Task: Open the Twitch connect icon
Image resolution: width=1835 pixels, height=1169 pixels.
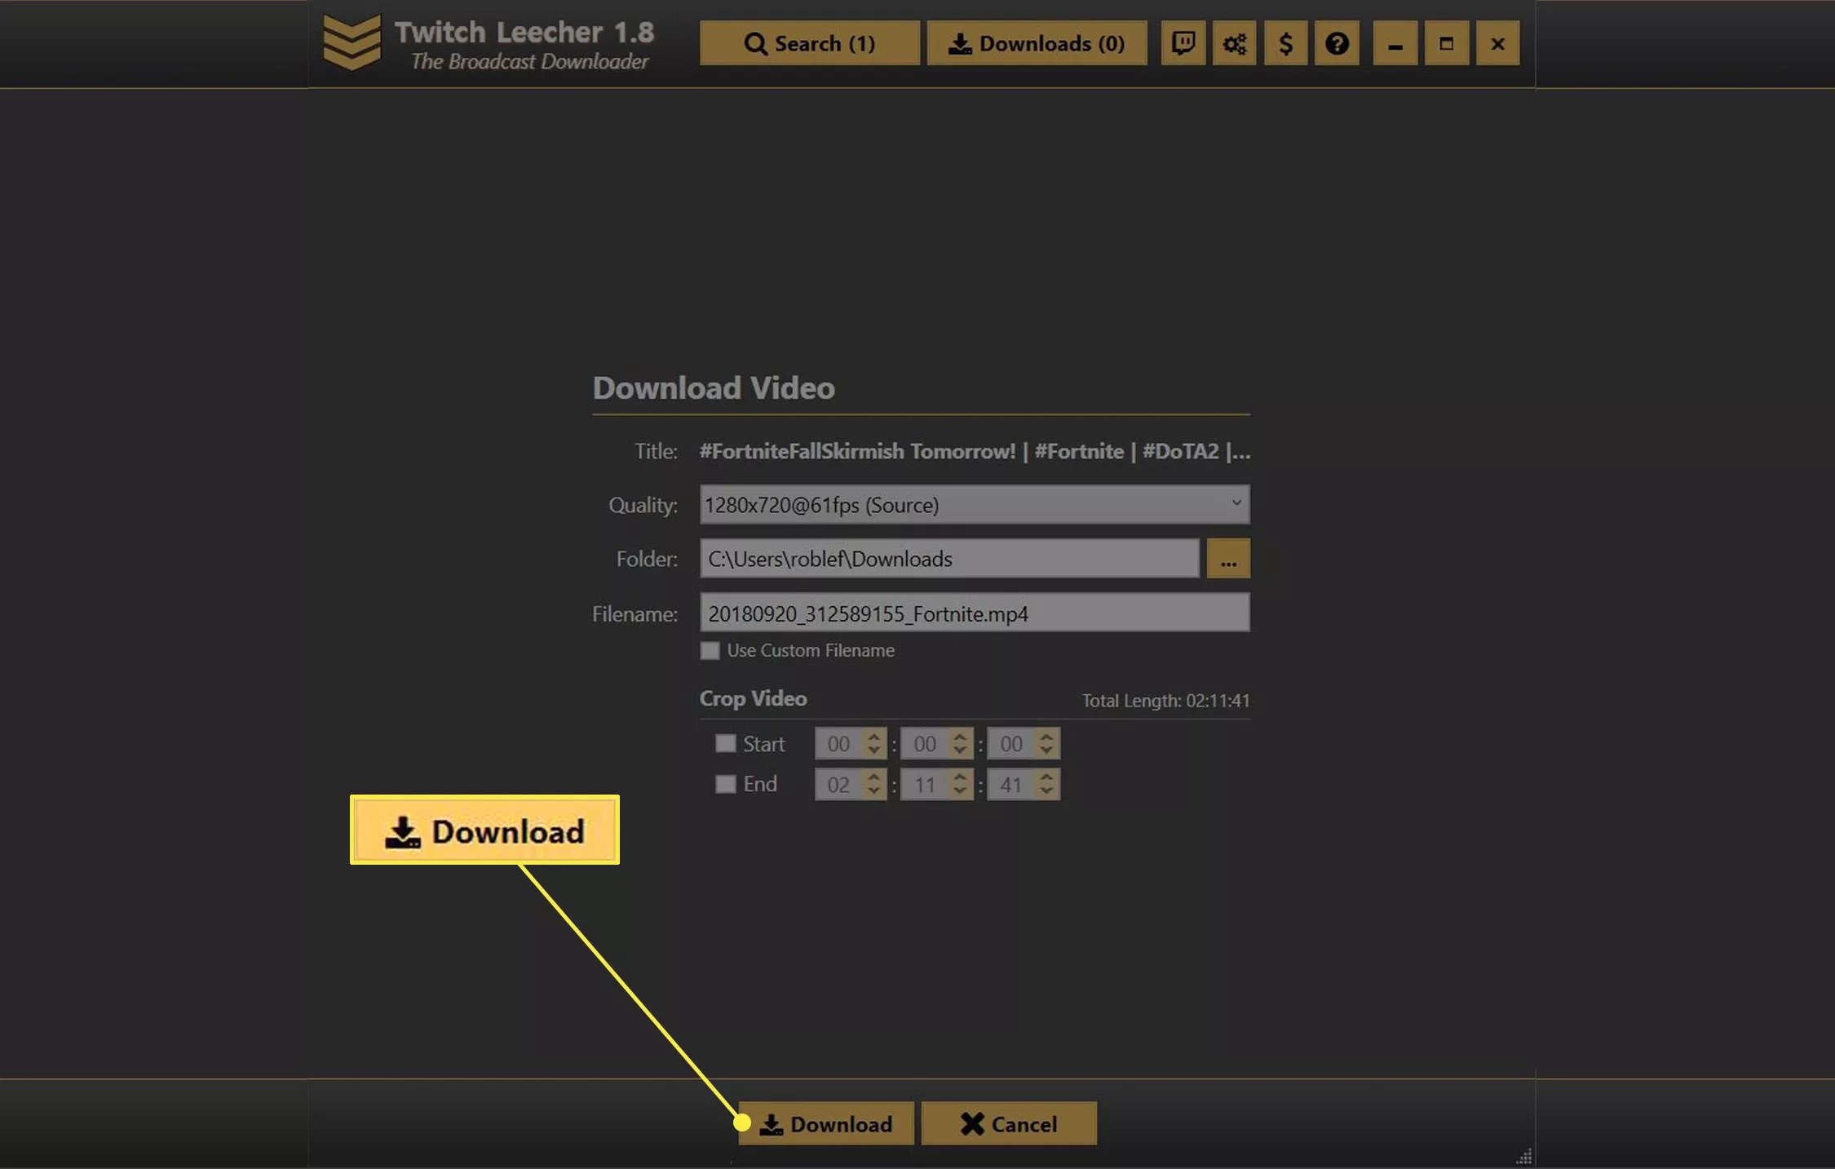Action: (1183, 43)
